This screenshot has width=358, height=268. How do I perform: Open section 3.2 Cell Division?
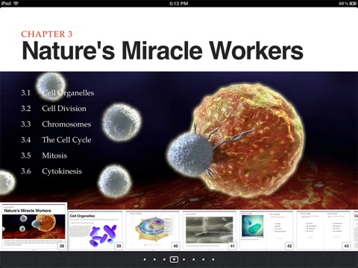point(54,109)
